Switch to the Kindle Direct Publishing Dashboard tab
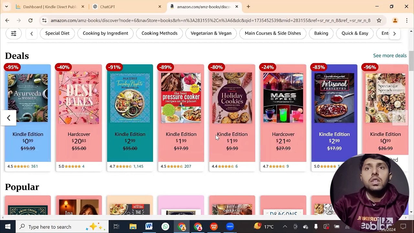The width and height of the screenshot is (414, 233). (50, 6)
